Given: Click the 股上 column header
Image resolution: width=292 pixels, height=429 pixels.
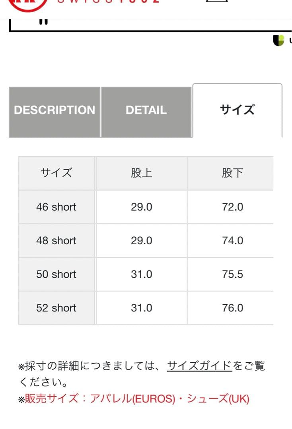Looking at the screenshot, I should pos(141,173).
